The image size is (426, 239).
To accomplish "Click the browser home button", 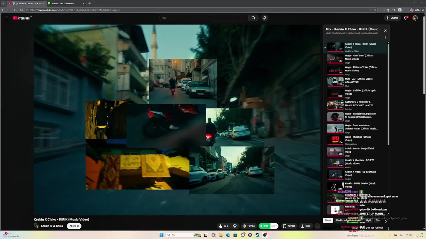I will tap(21, 10).
